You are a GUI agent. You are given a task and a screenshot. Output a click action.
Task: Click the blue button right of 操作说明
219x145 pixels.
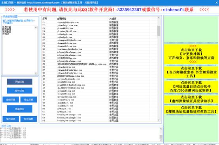tap(28, 119)
